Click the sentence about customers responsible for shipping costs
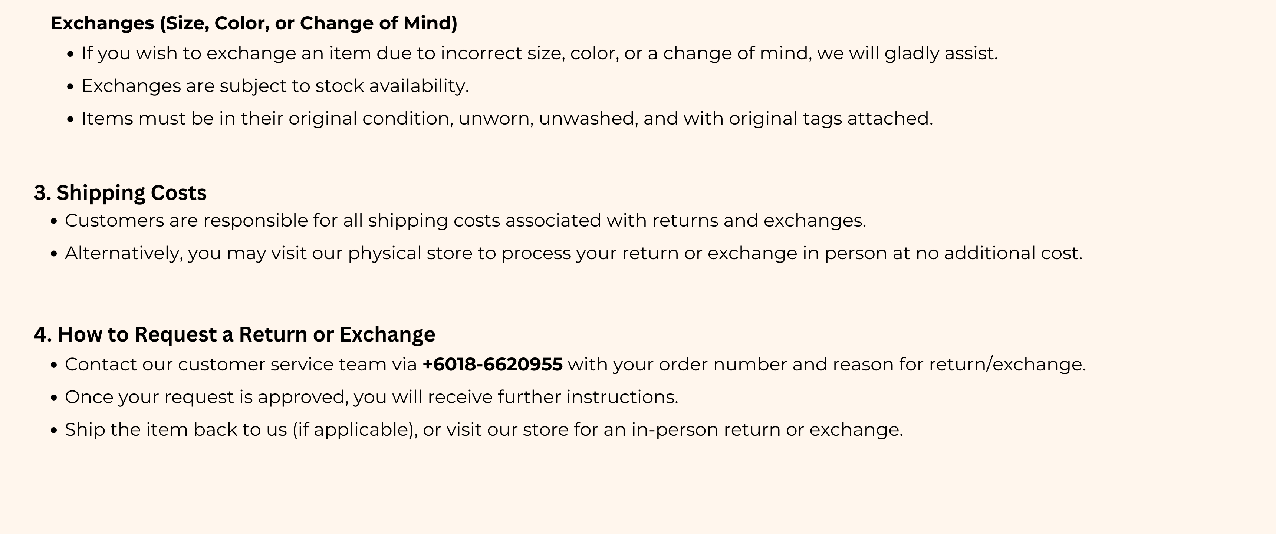Screen dimensions: 1276x534 (465, 221)
